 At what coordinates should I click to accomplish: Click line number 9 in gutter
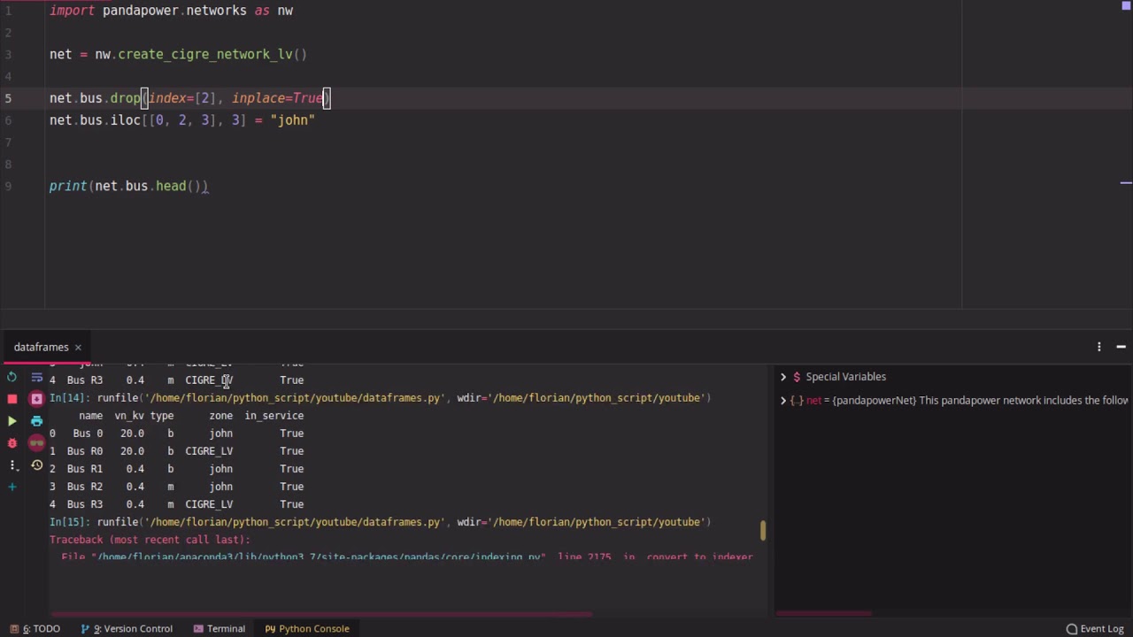[8, 186]
